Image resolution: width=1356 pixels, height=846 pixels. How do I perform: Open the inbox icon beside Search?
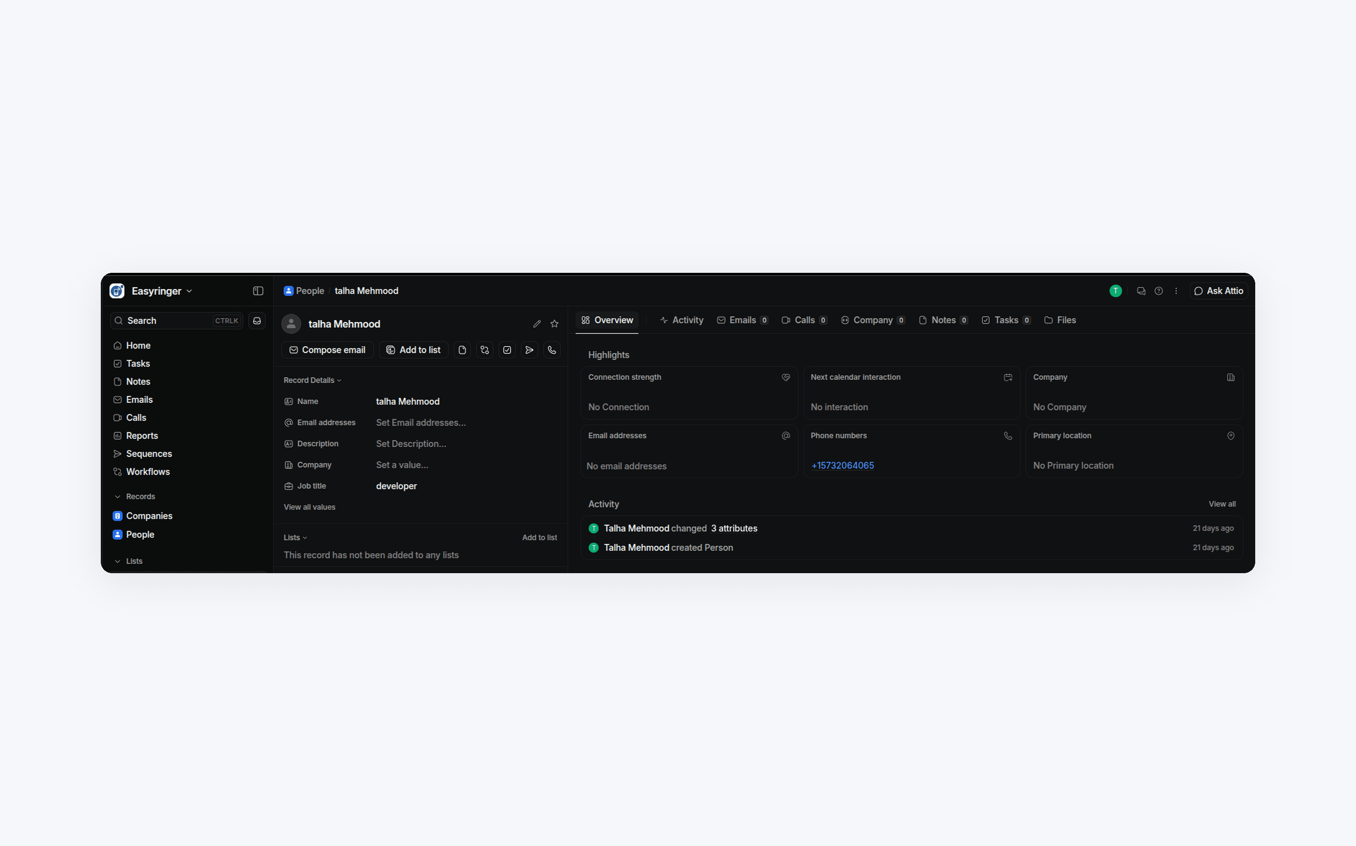pyautogui.click(x=257, y=320)
